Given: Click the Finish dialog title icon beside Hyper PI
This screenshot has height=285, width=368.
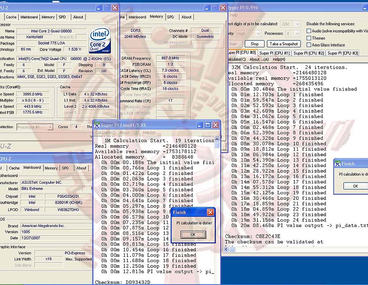Looking at the screenshot, I should (337, 163).
